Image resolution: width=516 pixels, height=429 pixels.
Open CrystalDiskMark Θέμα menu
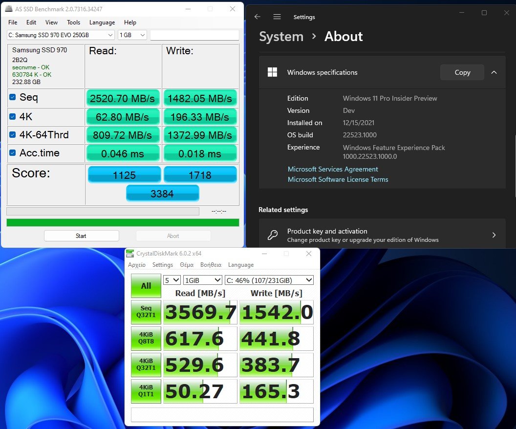[187, 265]
